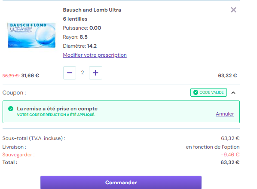Click the crossed-out 36,39 € price
The image size is (257, 189).
[11, 76]
